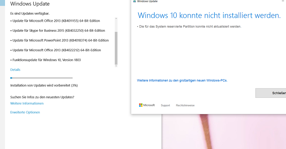
Task: Click the update list scrollbar thumb
Action: [x=116, y=48]
